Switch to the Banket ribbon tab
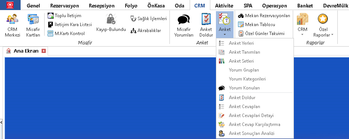349x139 pixels. 305,6
